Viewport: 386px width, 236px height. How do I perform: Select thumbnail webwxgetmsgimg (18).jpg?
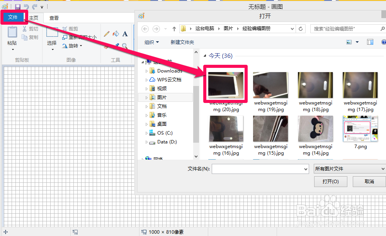(315, 85)
